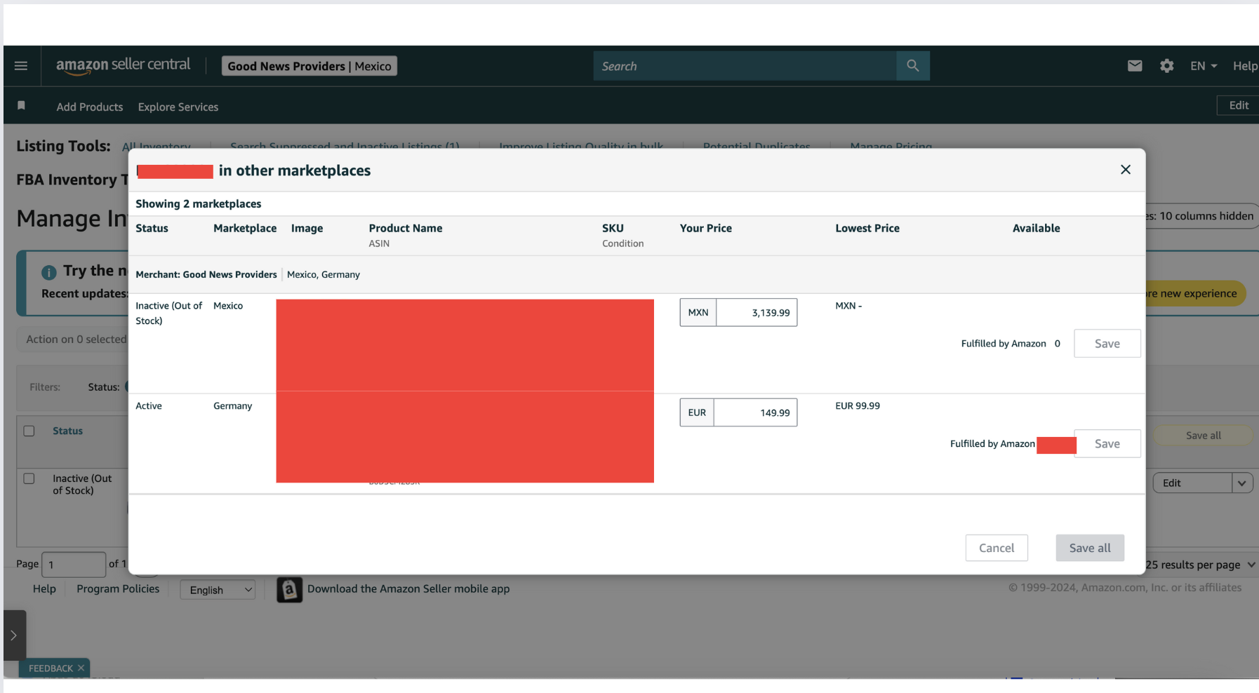The width and height of the screenshot is (1259, 693).
Task: Click the Amazon Seller Central logo
Action: (123, 65)
